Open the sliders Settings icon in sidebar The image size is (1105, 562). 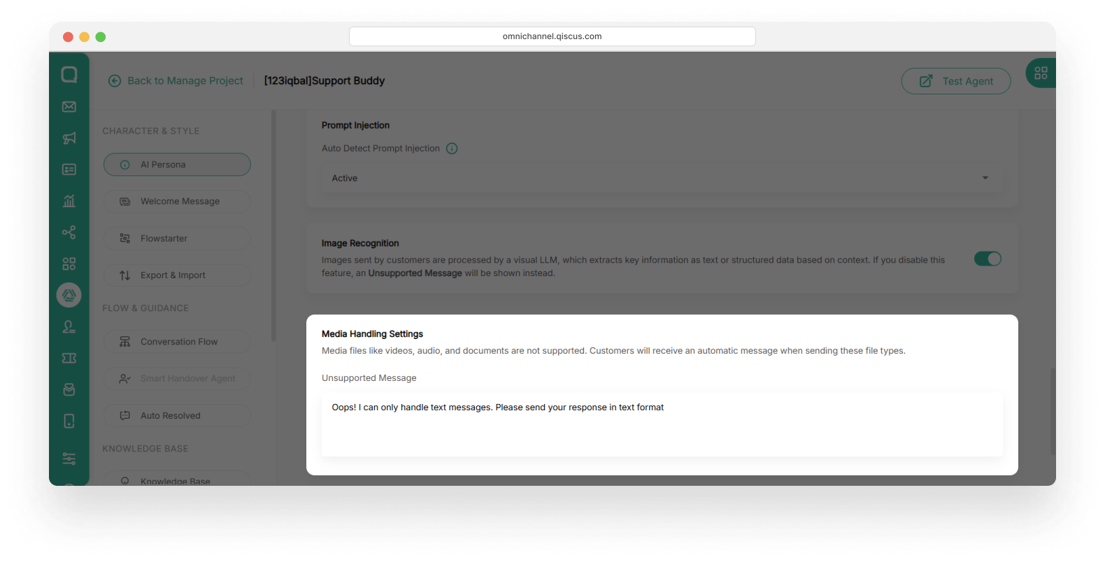69,459
